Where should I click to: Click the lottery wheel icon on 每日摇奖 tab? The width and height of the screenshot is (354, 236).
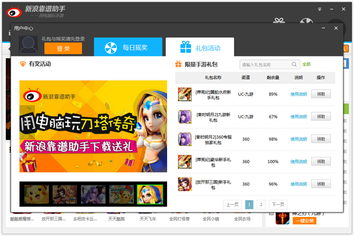click(x=111, y=48)
